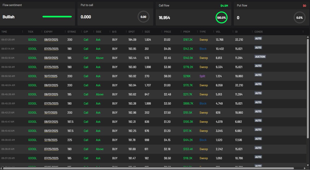Open the 10/17/2025 expiry in the $216K row
The height and width of the screenshot is (170, 310).
click(51, 76)
